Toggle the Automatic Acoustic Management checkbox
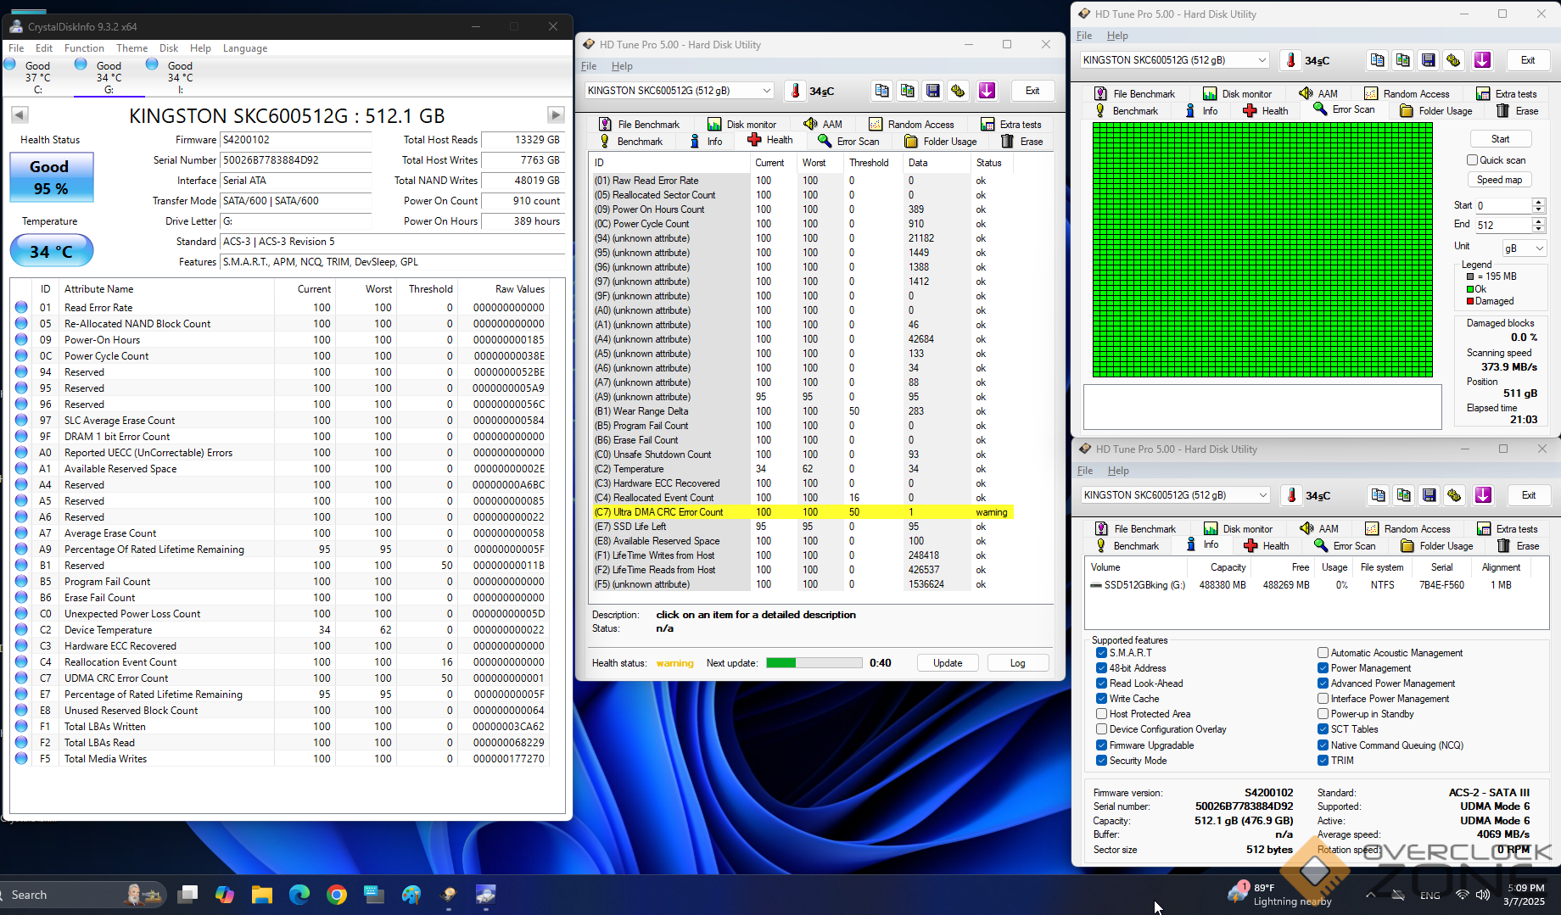1561x915 pixels. coord(1323,653)
